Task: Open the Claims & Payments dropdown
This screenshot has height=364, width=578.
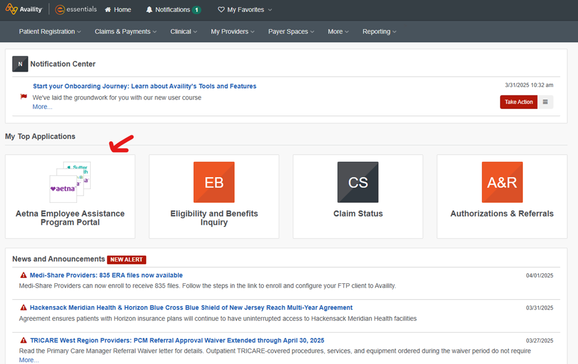Action: tap(126, 31)
